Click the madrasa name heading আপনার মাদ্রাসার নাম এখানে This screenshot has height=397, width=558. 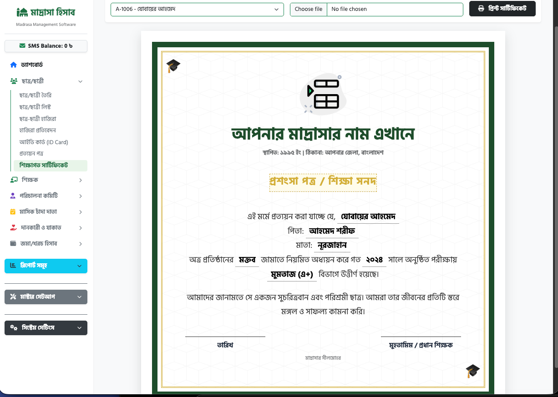pyautogui.click(x=323, y=134)
